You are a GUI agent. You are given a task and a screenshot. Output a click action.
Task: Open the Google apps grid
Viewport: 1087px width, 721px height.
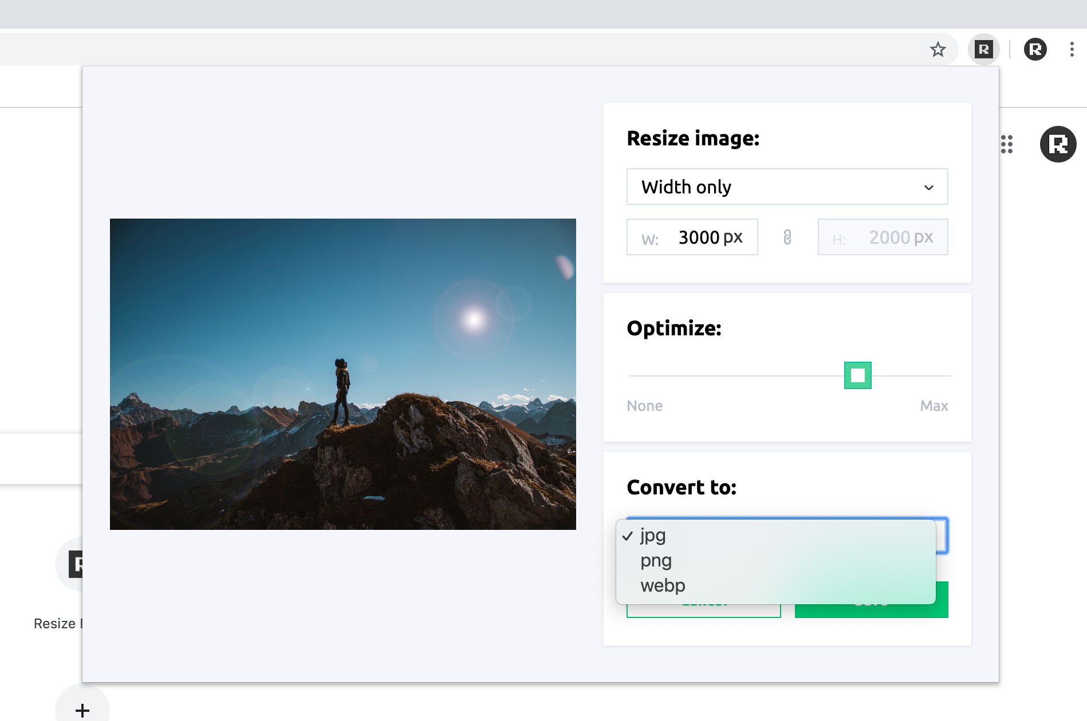click(1006, 144)
